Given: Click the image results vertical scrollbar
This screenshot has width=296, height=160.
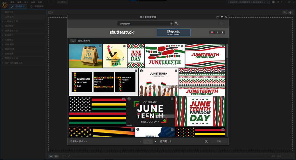Looking at the screenshot, I should [227, 51].
